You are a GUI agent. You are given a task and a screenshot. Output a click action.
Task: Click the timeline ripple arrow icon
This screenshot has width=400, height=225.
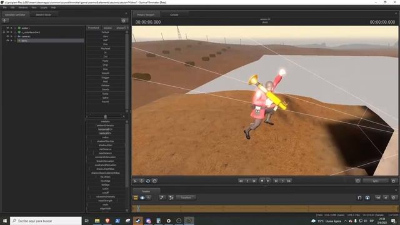coord(377,197)
